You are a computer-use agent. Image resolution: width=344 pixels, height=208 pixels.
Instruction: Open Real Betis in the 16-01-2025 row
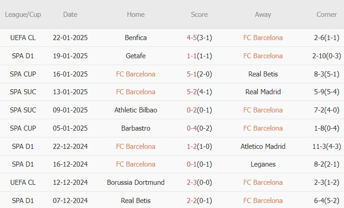(x=263, y=74)
